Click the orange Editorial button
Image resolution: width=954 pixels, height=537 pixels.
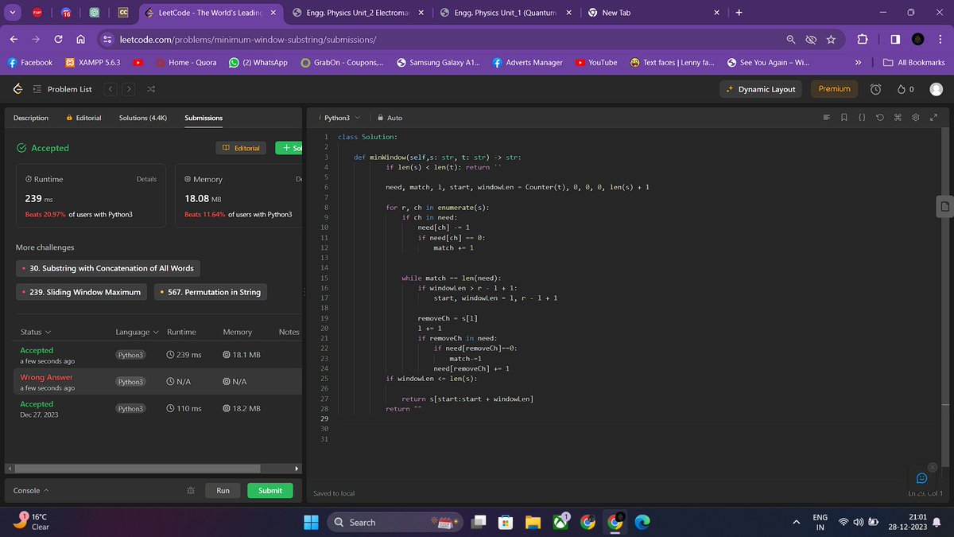(242, 148)
